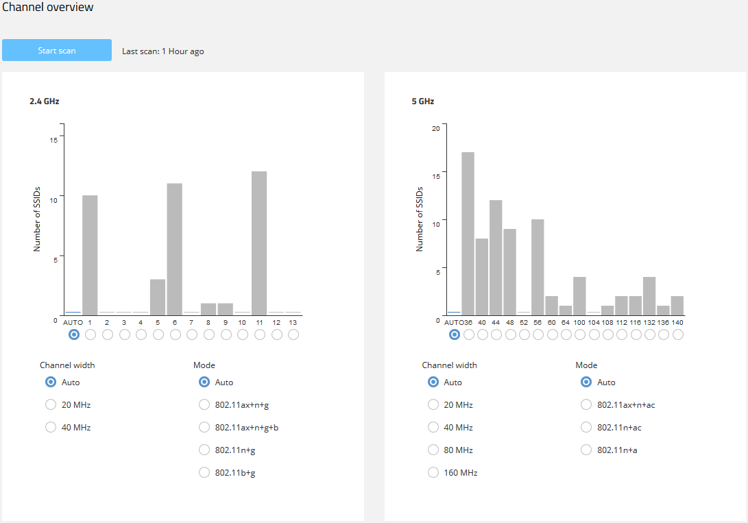Click the tallest channel 36 bar in 5 GHz chart
Screen dimensions: 748x523
pyautogui.click(x=468, y=233)
